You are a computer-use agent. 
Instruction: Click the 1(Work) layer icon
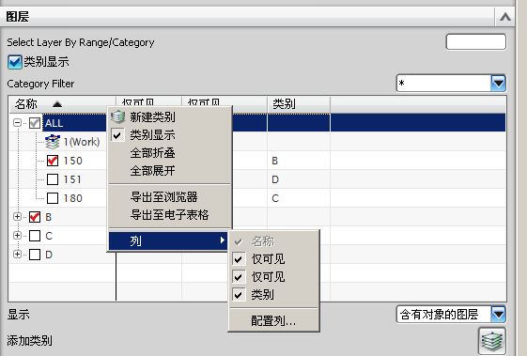point(53,142)
